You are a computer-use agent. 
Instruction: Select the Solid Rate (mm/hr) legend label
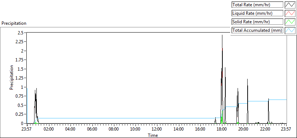[x=257, y=22]
